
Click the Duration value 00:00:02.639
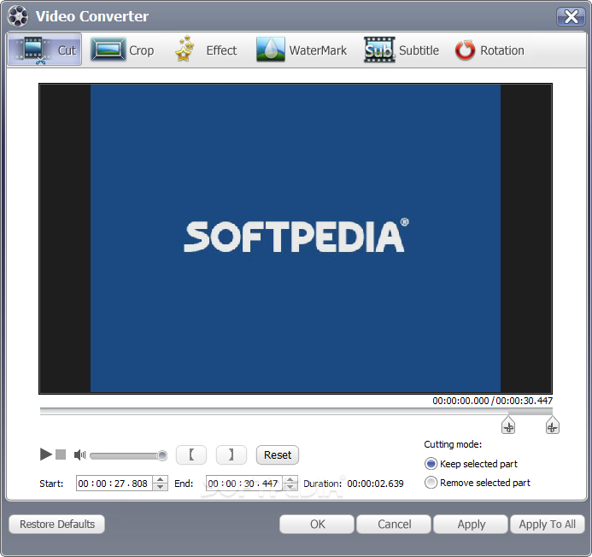[375, 484]
